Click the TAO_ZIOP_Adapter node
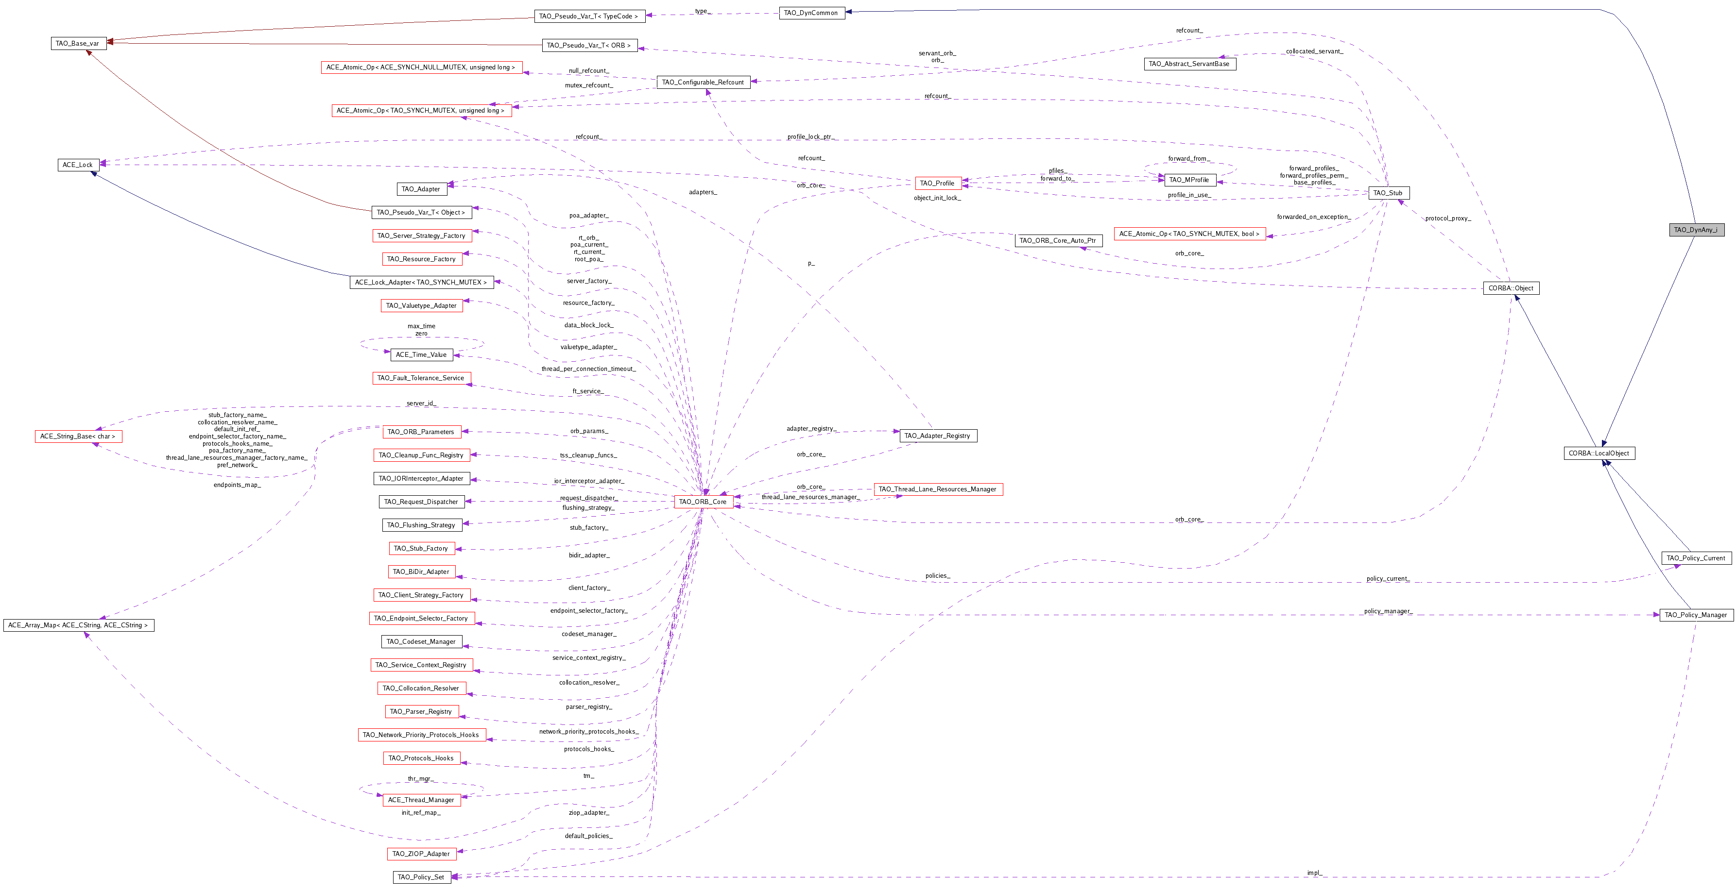Image resolution: width=1736 pixels, height=891 pixels. tap(421, 853)
